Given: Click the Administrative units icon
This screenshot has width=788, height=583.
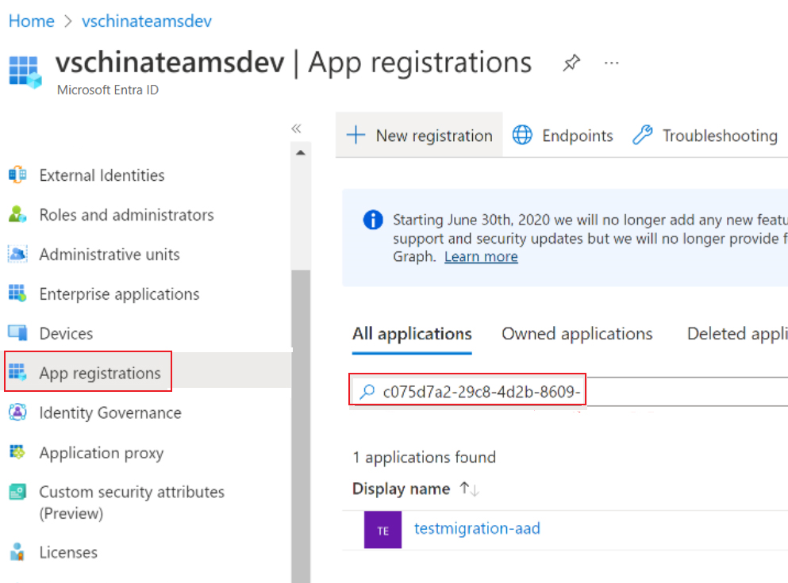Looking at the screenshot, I should 17,254.
